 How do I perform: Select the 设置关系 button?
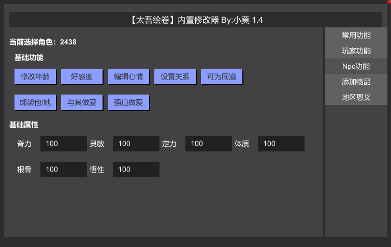tap(175, 76)
